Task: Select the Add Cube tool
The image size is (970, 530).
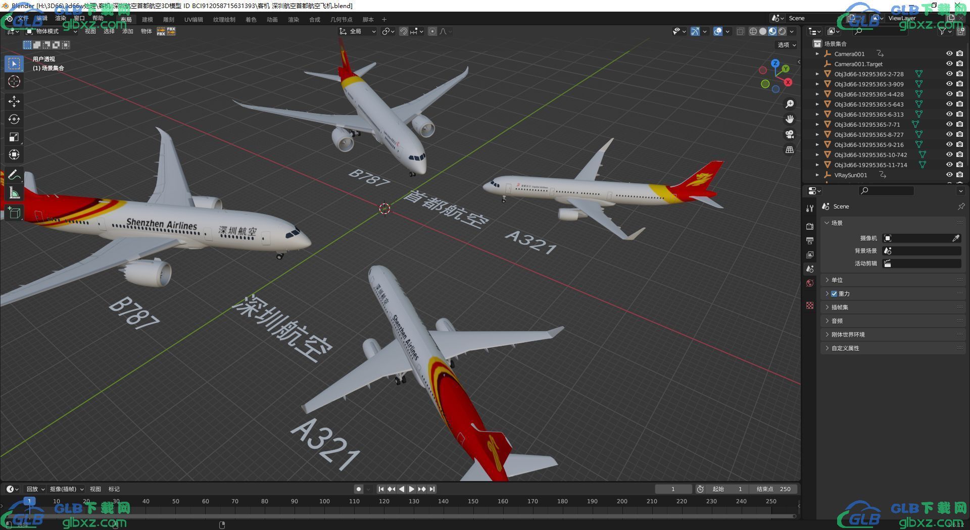Action: tap(14, 213)
